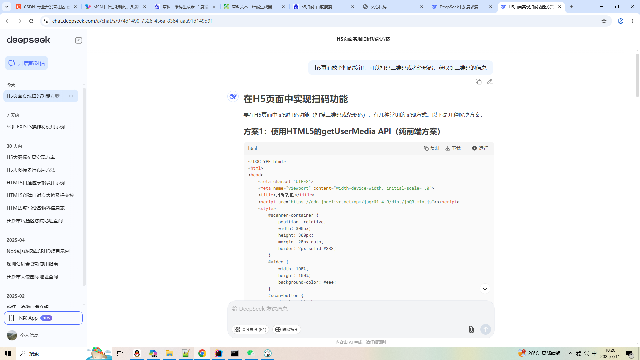Download the html code block
This screenshot has width=640, height=360.
coord(453,148)
